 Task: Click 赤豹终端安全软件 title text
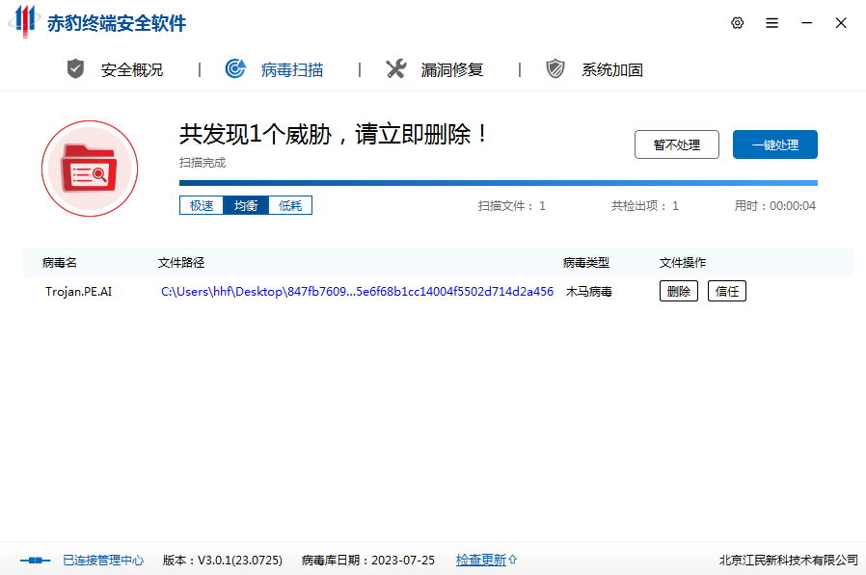point(117,23)
